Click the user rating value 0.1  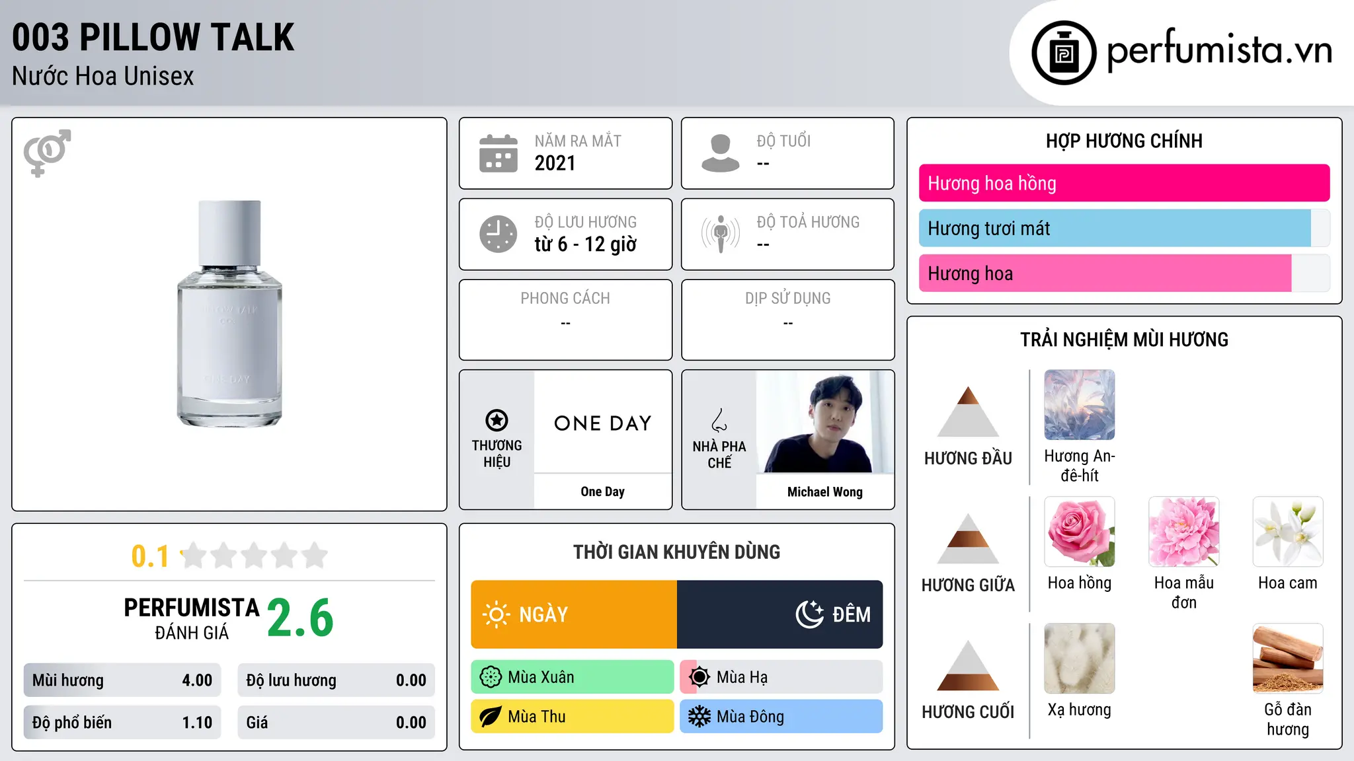(150, 556)
